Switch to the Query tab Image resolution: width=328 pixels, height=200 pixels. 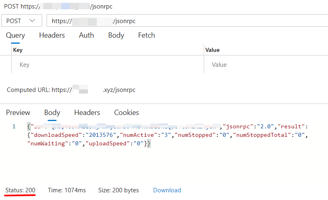[x=15, y=35]
